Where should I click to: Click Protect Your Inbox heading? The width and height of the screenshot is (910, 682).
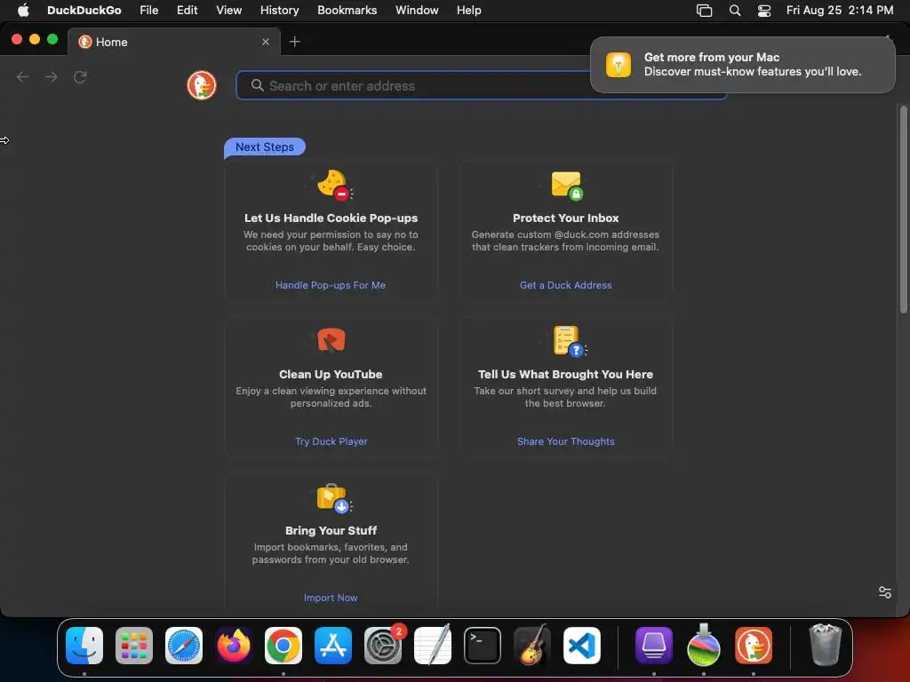566,218
